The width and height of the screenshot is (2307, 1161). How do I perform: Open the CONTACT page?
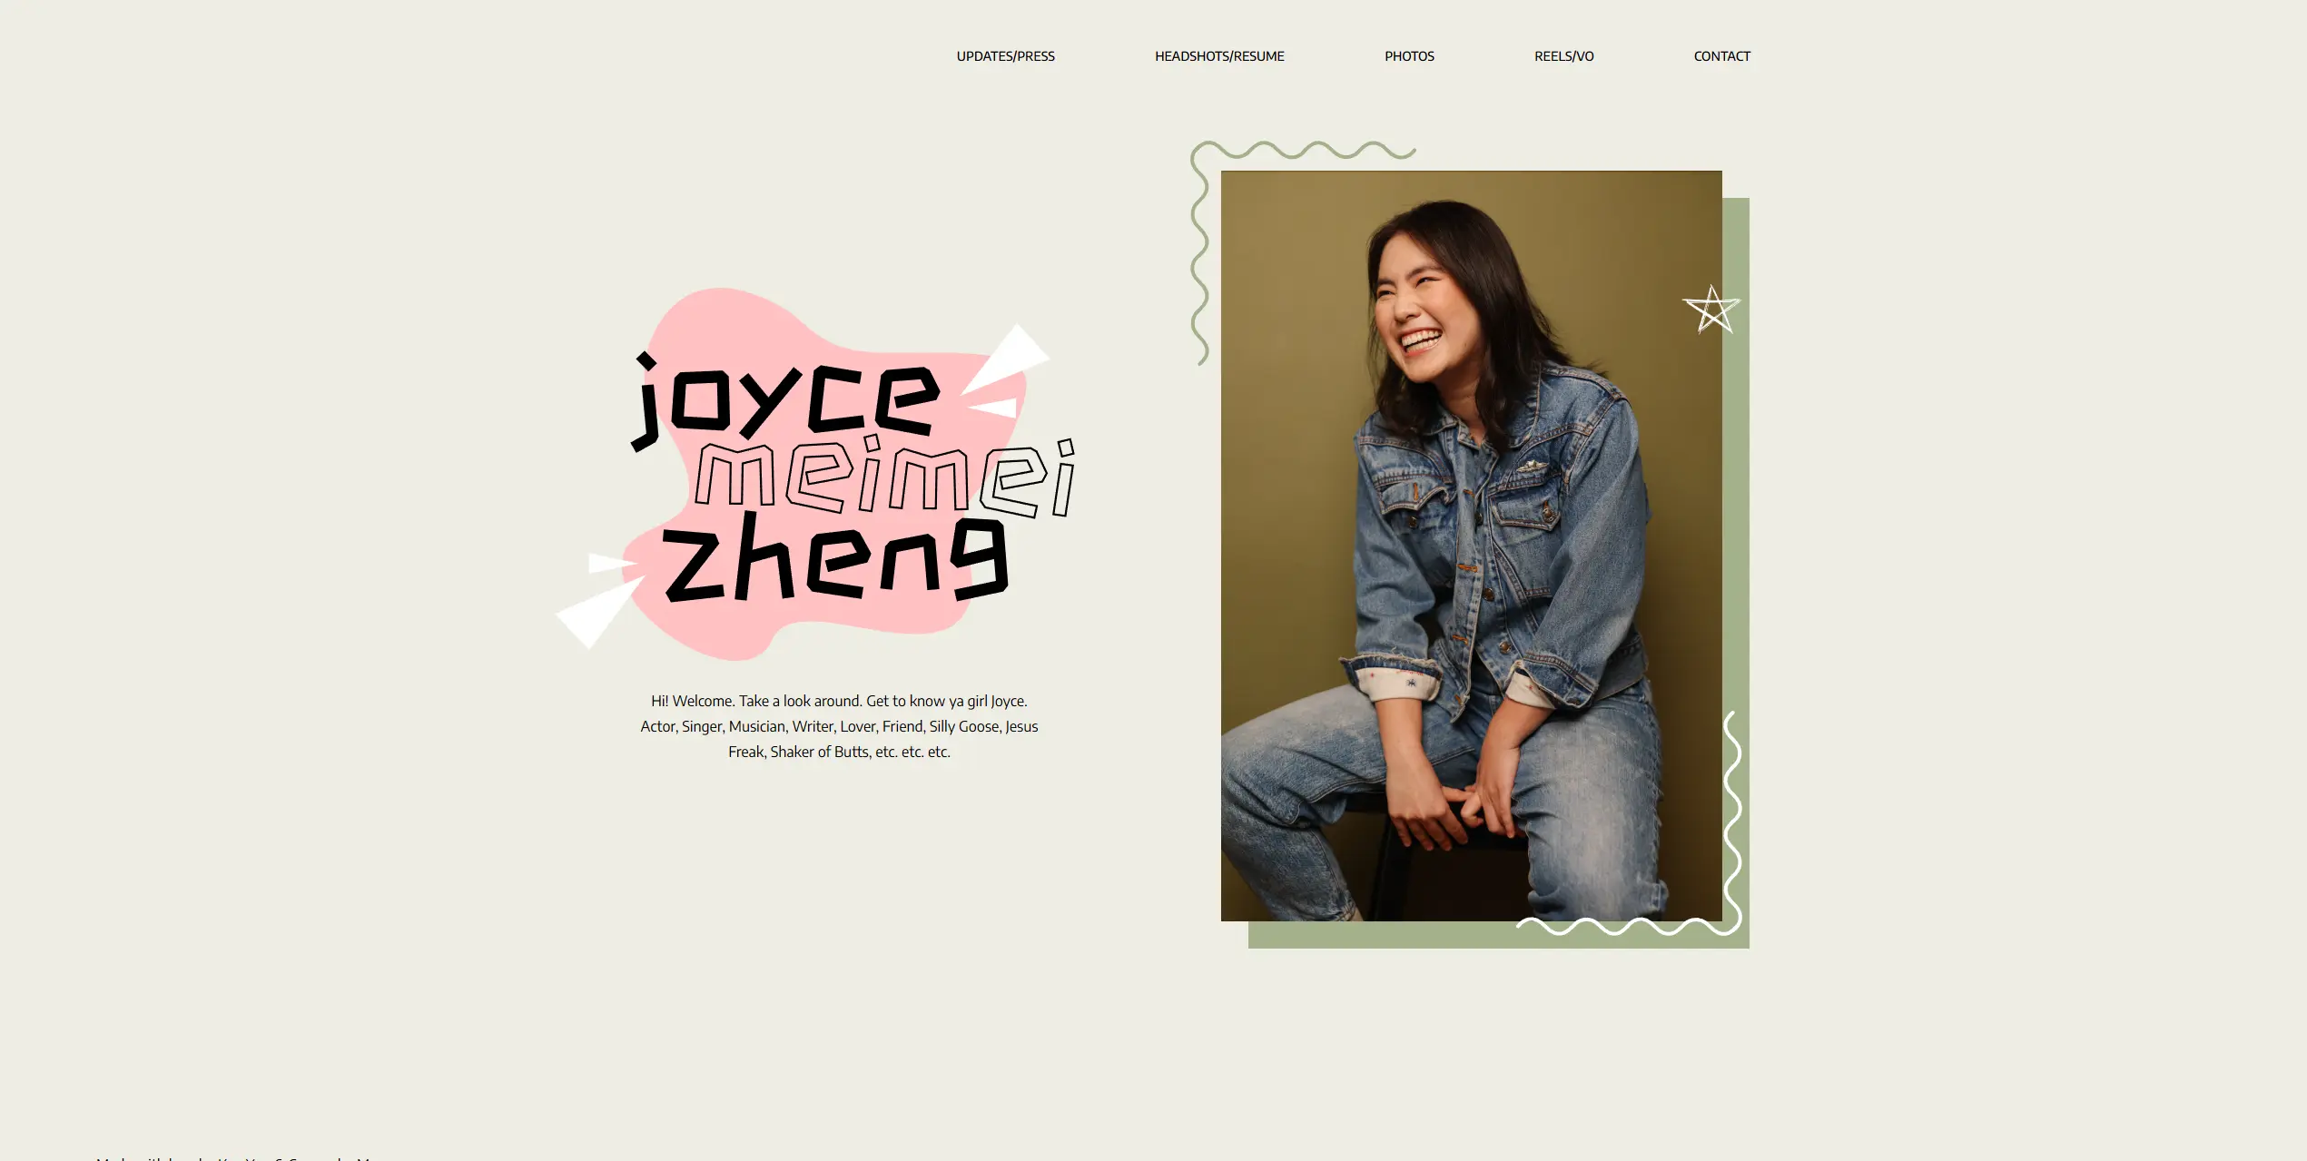tap(1721, 56)
